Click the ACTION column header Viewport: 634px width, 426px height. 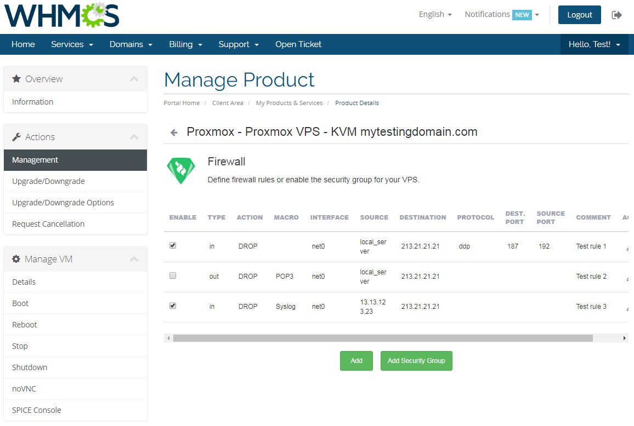click(250, 217)
